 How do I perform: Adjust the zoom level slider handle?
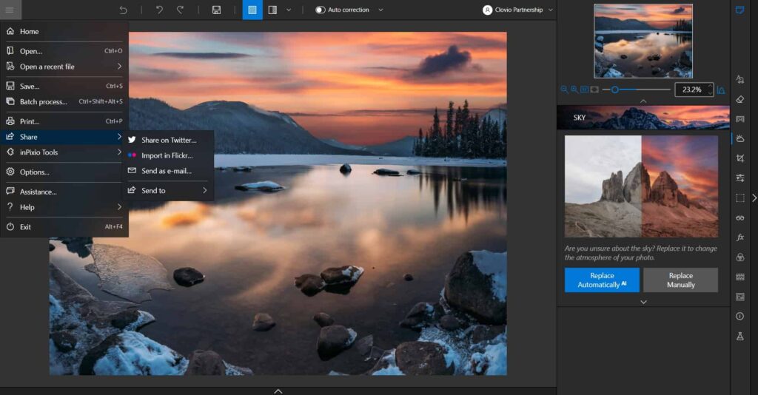pos(615,90)
